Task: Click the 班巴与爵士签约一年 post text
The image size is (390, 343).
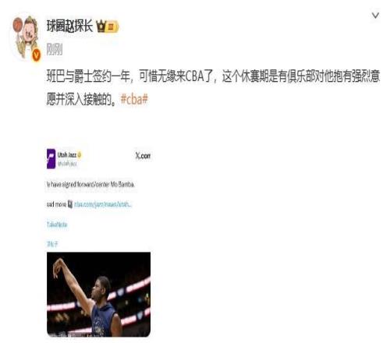Action: pyautogui.click(x=213, y=88)
